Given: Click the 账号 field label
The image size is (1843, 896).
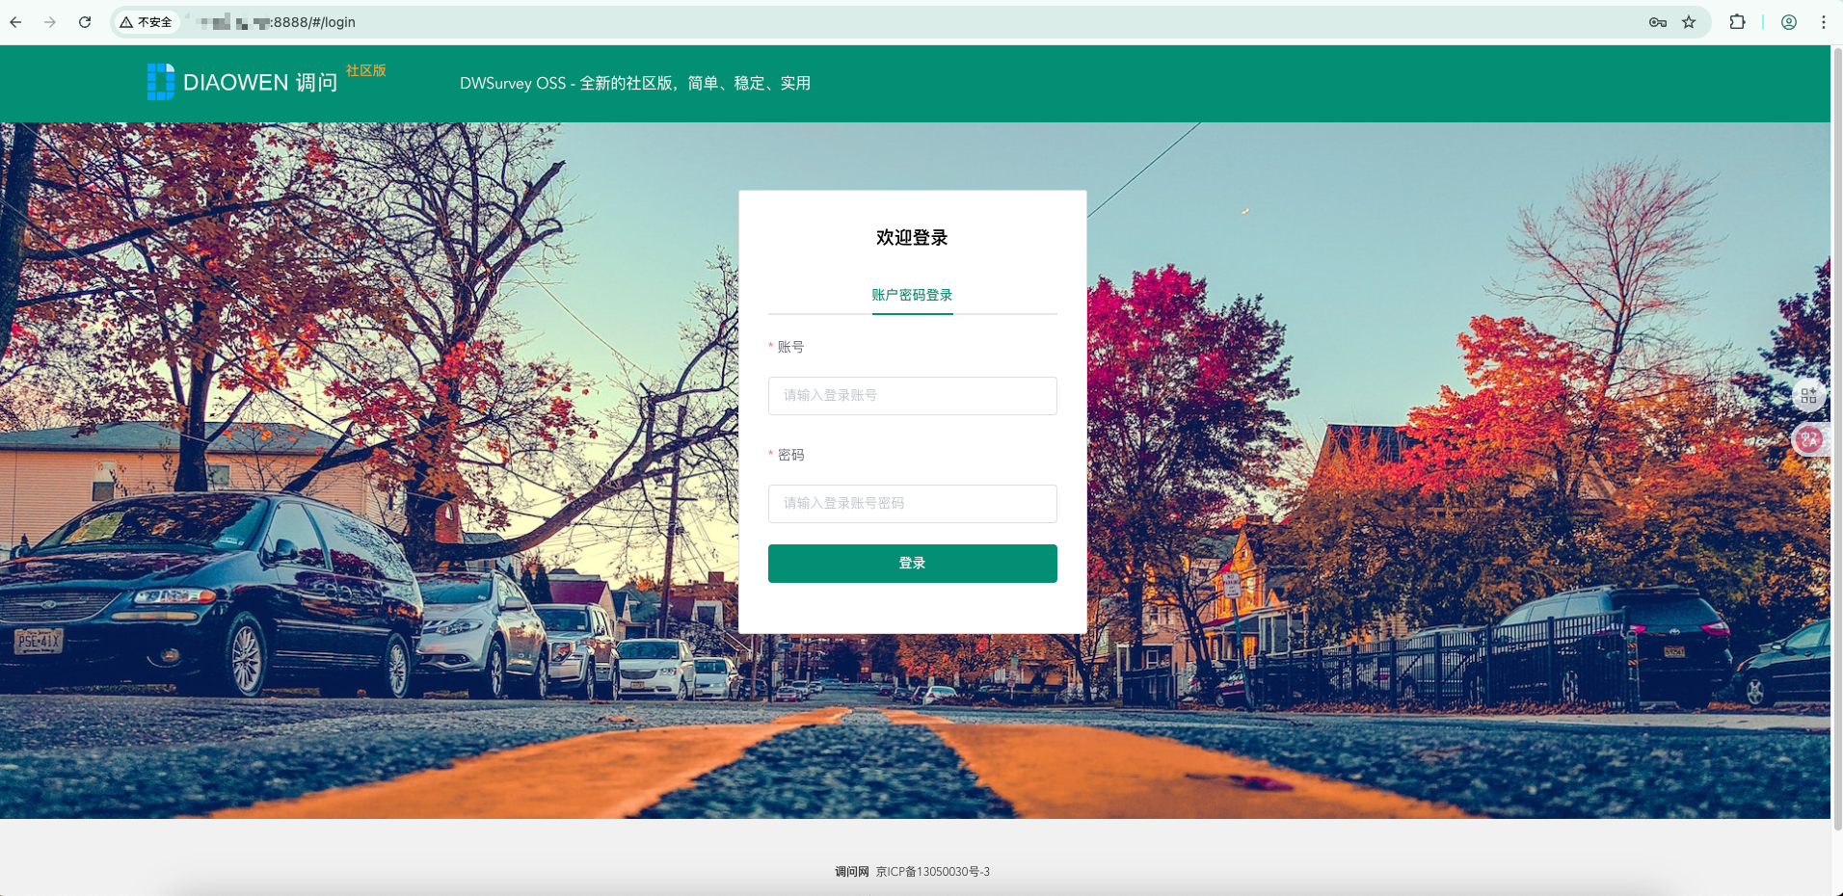Looking at the screenshot, I should coord(790,347).
